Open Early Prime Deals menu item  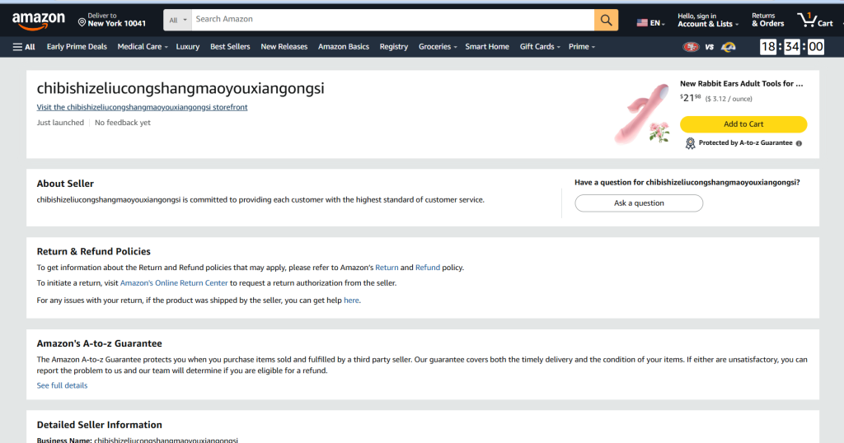[77, 47]
